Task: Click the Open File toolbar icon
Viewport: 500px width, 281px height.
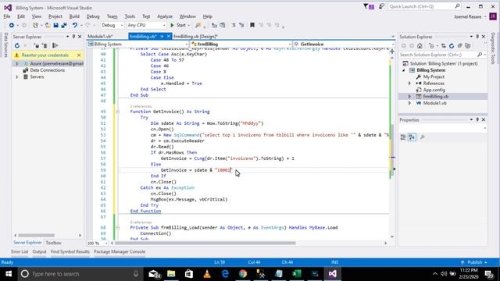Action: click(48, 25)
